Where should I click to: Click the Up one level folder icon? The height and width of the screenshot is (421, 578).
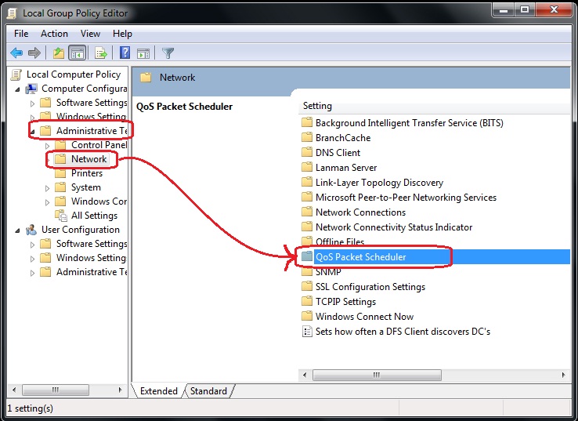(x=59, y=53)
